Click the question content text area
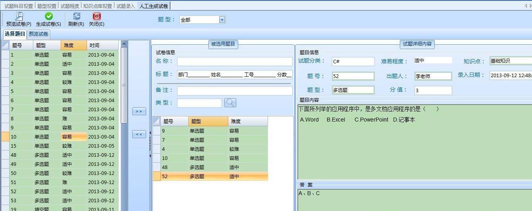 tap(414, 142)
